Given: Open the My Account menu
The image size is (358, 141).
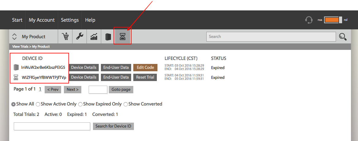Looking at the screenshot, I should point(42,20).
